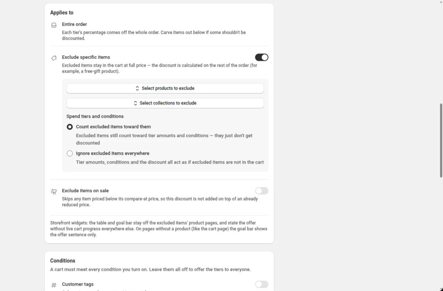Open the Select products to exclude picker
The image size is (443, 291).
(165, 88)
